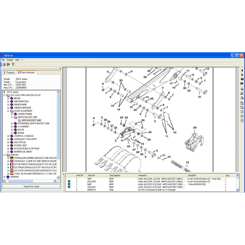Click the Search for a part button
This screenshot has width=245, height=245.
(x=31, y=187)
